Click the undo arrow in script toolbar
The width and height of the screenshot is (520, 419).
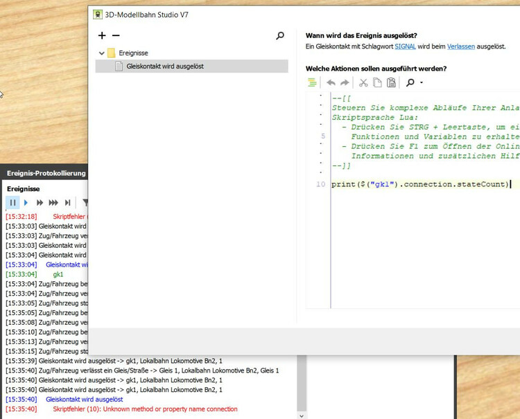[x=331, y=83]
